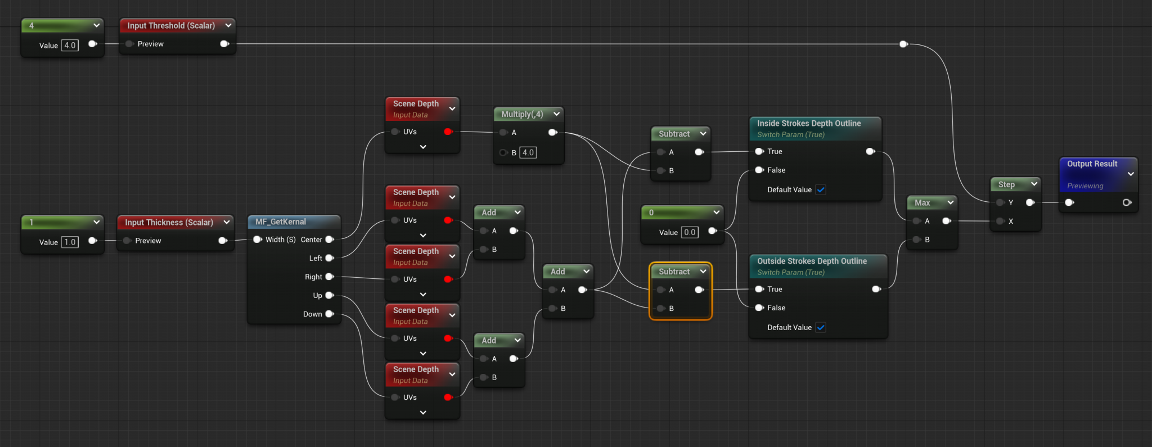Viewport: 1152px width, 447px height.
Task: Click the X input pin on Step node
Action: pyautogui.click(x=1000, y=221)
